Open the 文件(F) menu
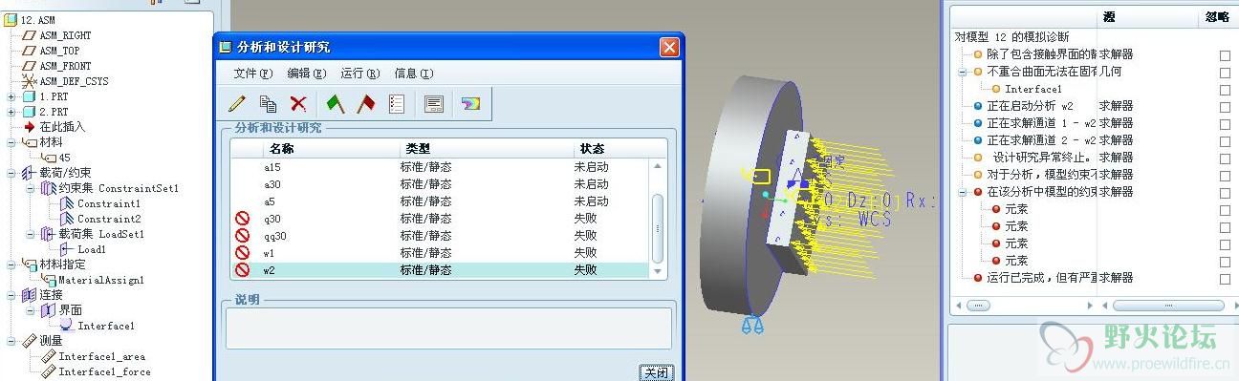 click(x=253, y=73)
